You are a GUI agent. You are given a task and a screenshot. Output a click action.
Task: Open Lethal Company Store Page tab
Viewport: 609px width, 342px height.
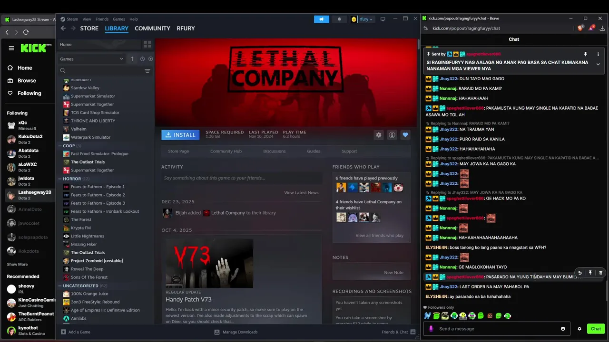click(178, 151)
